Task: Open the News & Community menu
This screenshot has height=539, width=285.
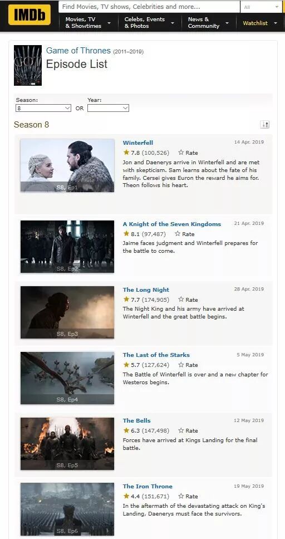Action: coord(208,23)
